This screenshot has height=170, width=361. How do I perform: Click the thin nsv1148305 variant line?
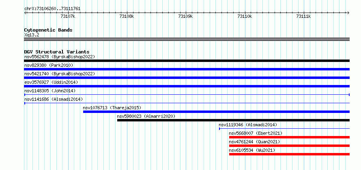pyautogui.click(x=187, y=95)
